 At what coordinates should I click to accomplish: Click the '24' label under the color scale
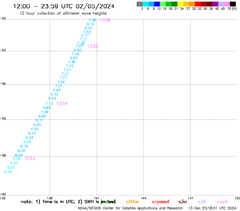pyautogui.click(x=182, y=9)
